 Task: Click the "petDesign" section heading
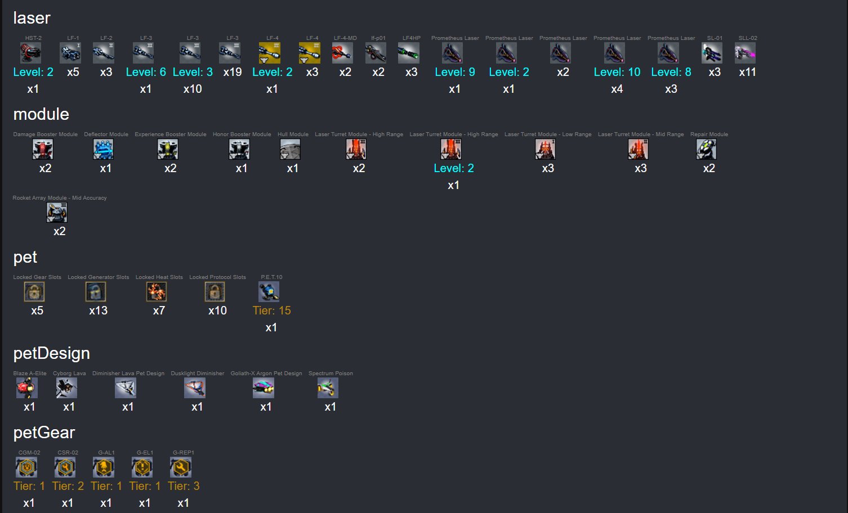tap(52, 354)
